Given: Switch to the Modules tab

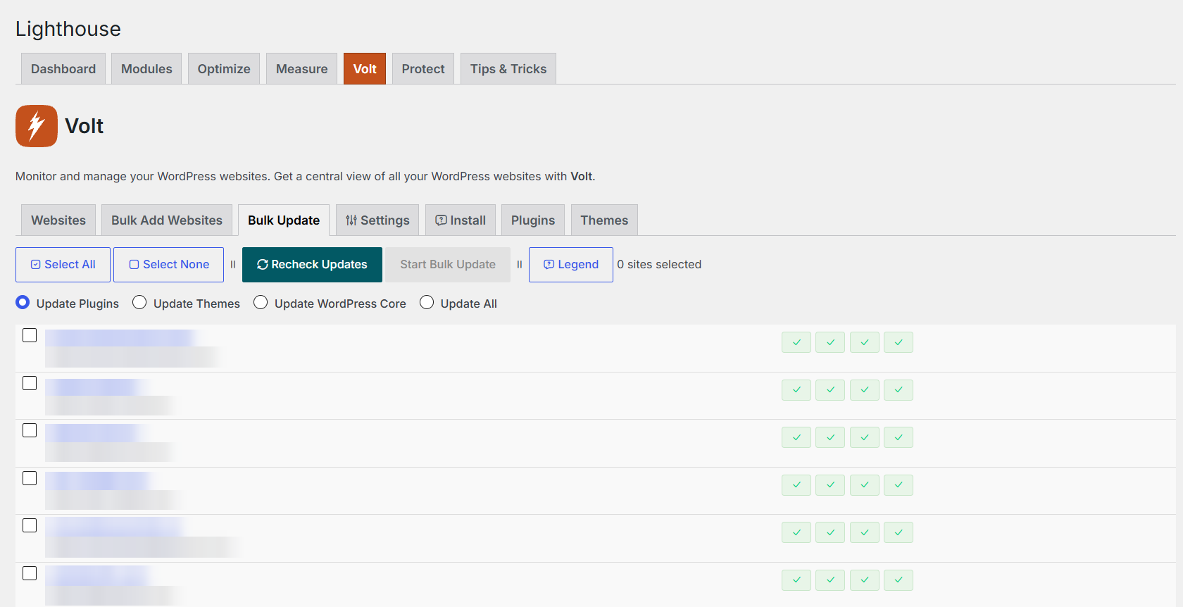Looking at the screenshot, I should point(146,69).
